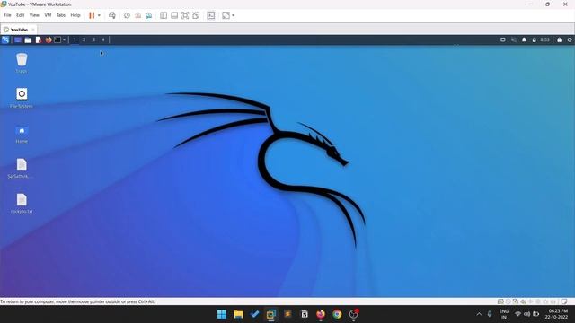Open the VMware console view

pyautogui.click(x=211, y=15)
